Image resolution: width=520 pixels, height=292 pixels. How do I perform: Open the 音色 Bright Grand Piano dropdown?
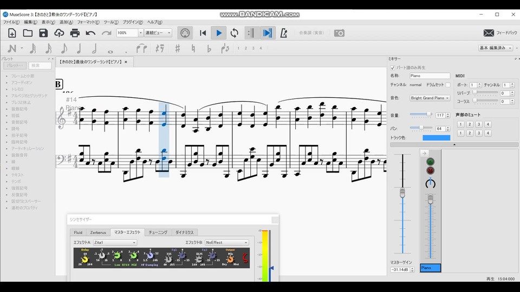(x=430, y=98)
